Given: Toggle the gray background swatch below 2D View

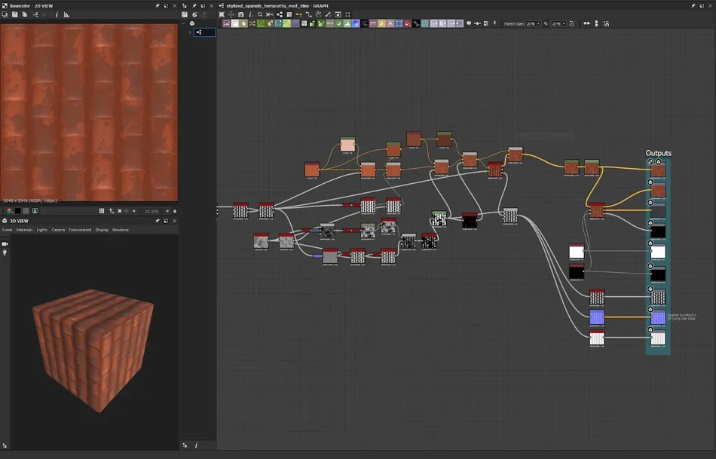Looking at the screenshot, I should (x=26, y=211).
